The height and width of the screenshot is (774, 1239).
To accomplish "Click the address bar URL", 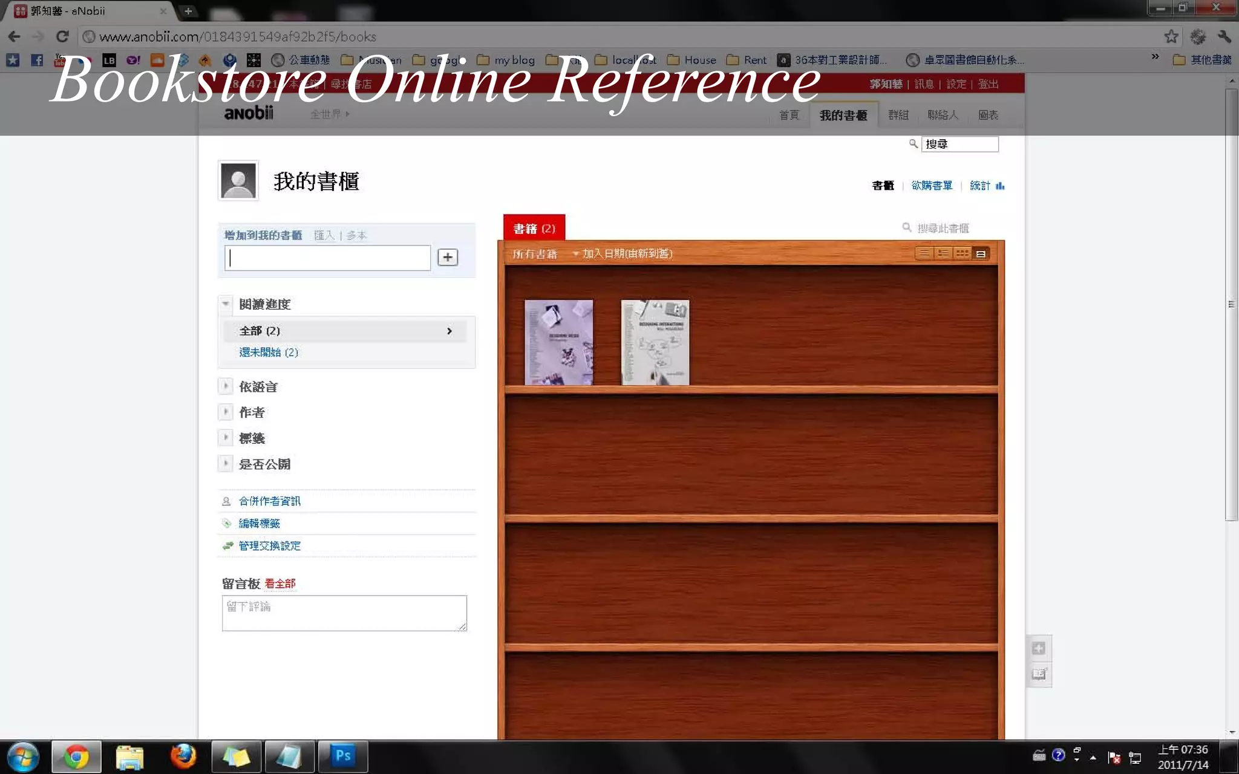I will coord(238,37).
